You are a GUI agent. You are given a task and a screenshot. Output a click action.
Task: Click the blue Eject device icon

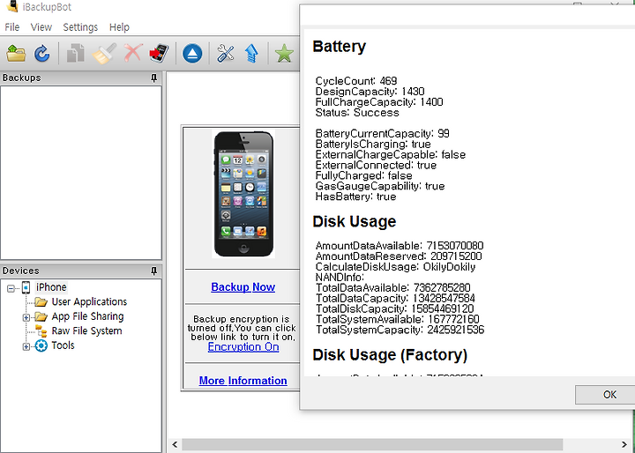tap(192, 53)
